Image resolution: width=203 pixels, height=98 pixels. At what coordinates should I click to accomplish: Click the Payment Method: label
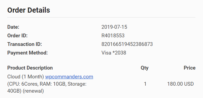[27, 53]
